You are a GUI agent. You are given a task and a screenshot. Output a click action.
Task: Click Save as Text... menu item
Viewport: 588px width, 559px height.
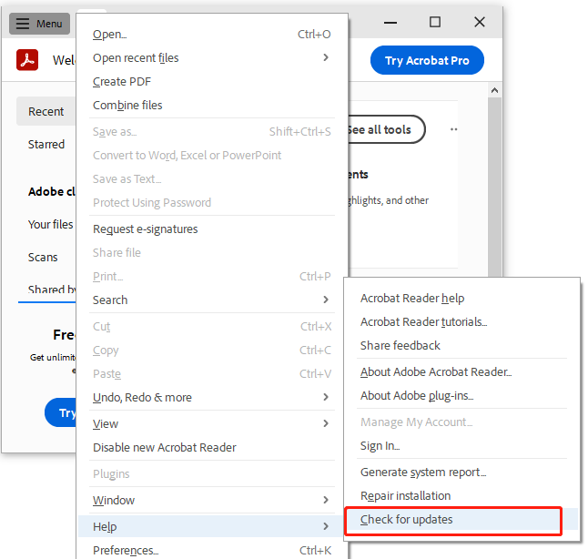coord(212,179)
